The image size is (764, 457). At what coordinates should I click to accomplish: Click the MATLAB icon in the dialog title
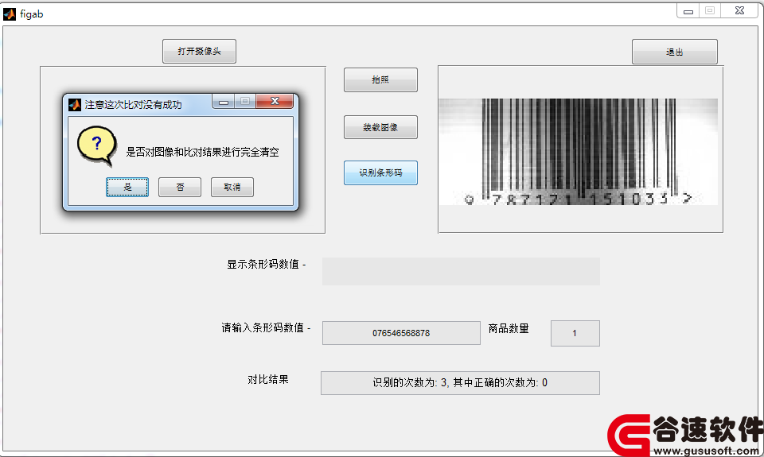(75, 105)
